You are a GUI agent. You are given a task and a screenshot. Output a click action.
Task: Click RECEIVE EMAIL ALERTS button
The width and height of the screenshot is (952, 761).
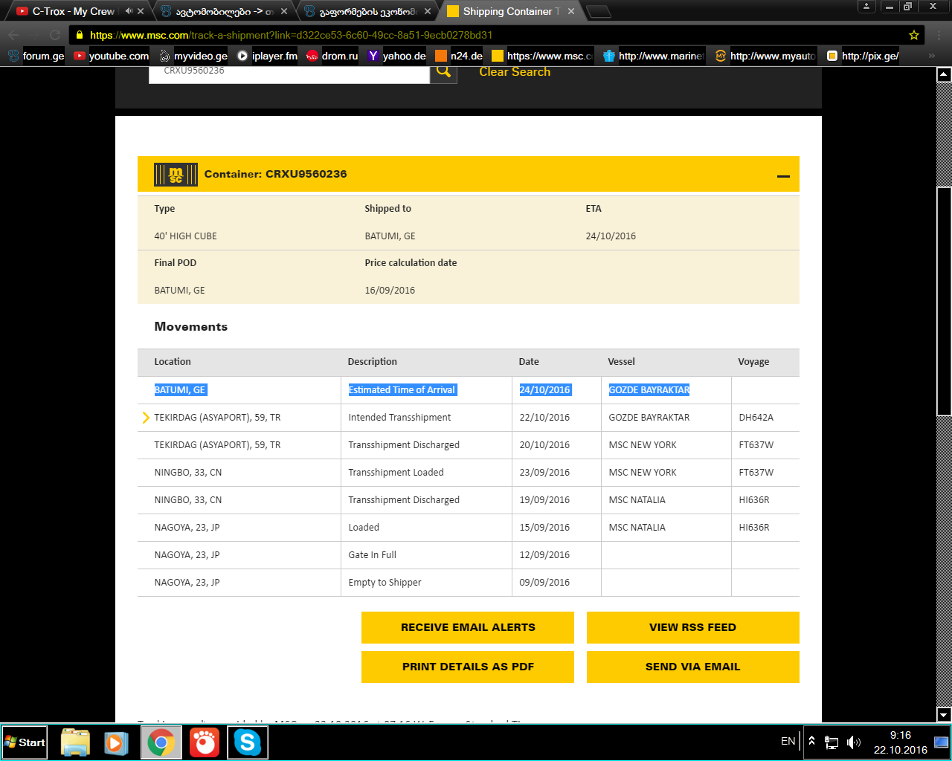468,627
